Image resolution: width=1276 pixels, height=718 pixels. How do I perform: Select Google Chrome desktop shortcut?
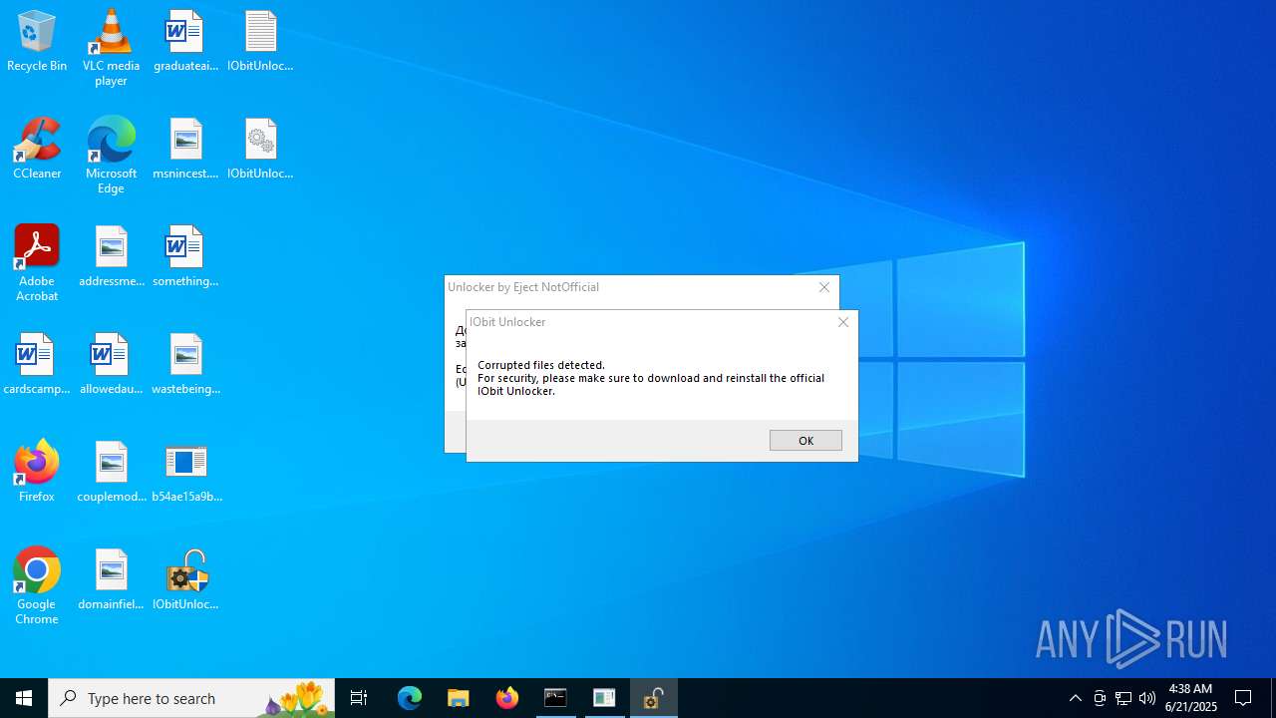(x=37, y=587)
